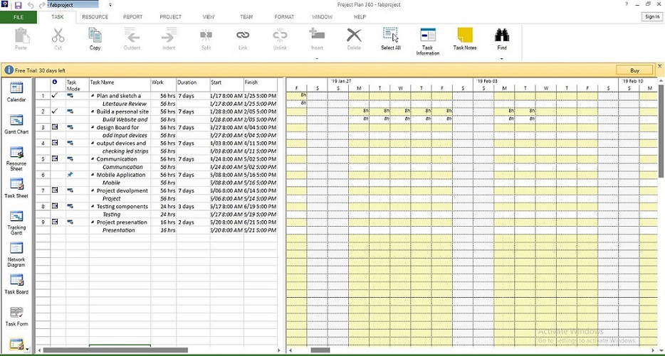Collapse the 'Communication' summary task
The image size is (665, 356).
click(x=93, y=159)
